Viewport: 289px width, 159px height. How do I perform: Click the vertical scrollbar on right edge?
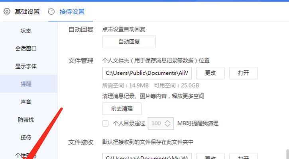[287, 154]
